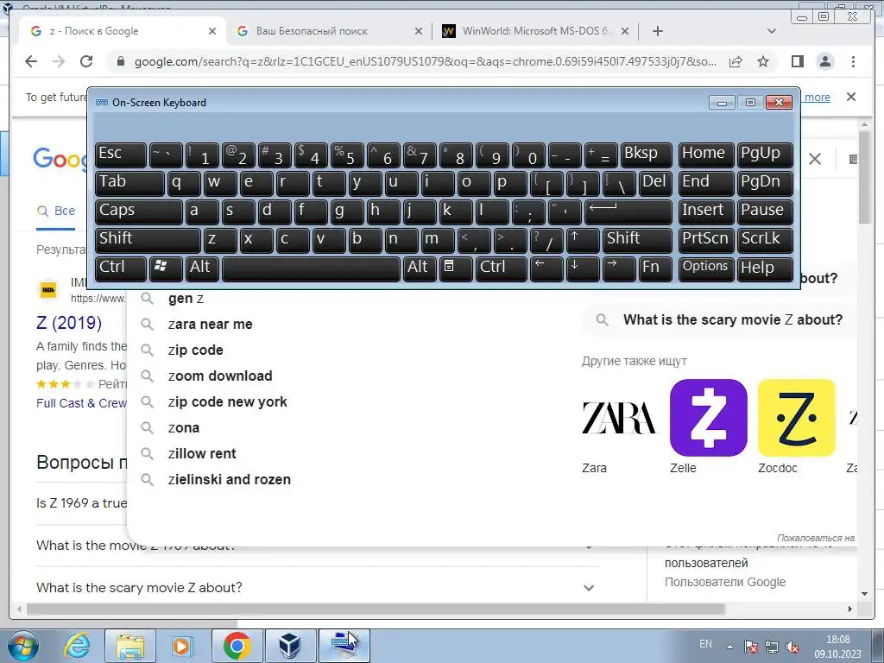Toggle ScrLk key on On-Screen Keyboard
Screen dimensions: 884x663
coord(764,240)
